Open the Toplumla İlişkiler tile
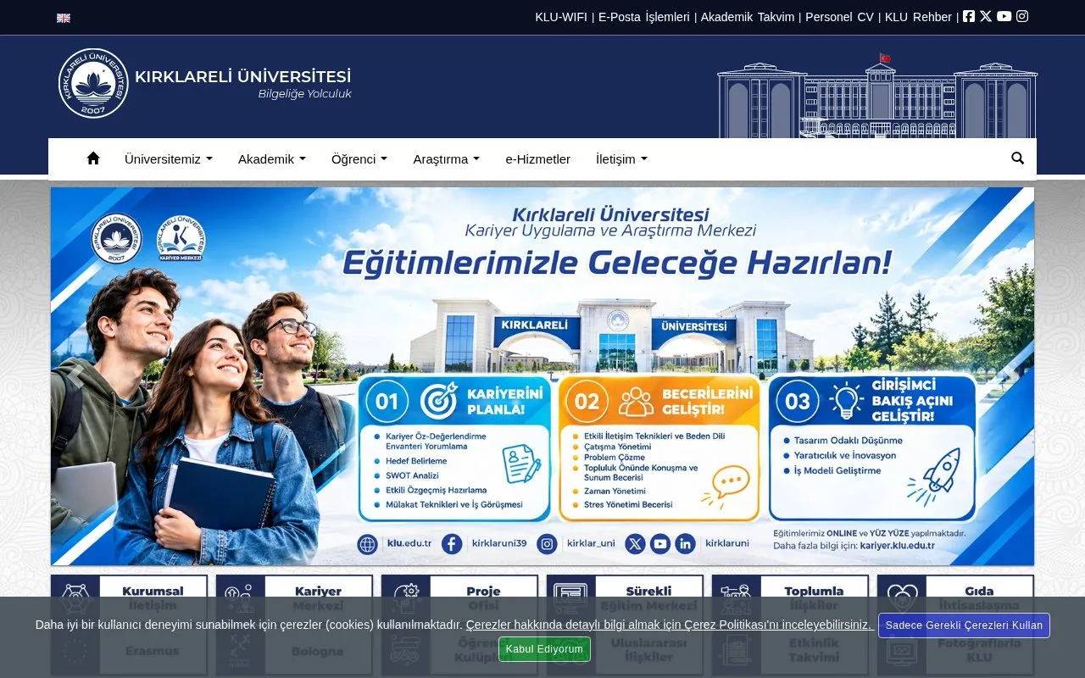The image size is (1085, 678). click(x=790, y=598)
